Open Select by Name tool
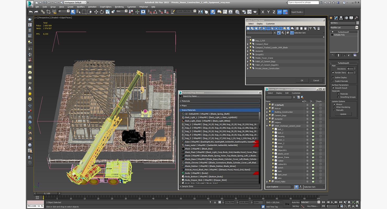 coord(78,12)
